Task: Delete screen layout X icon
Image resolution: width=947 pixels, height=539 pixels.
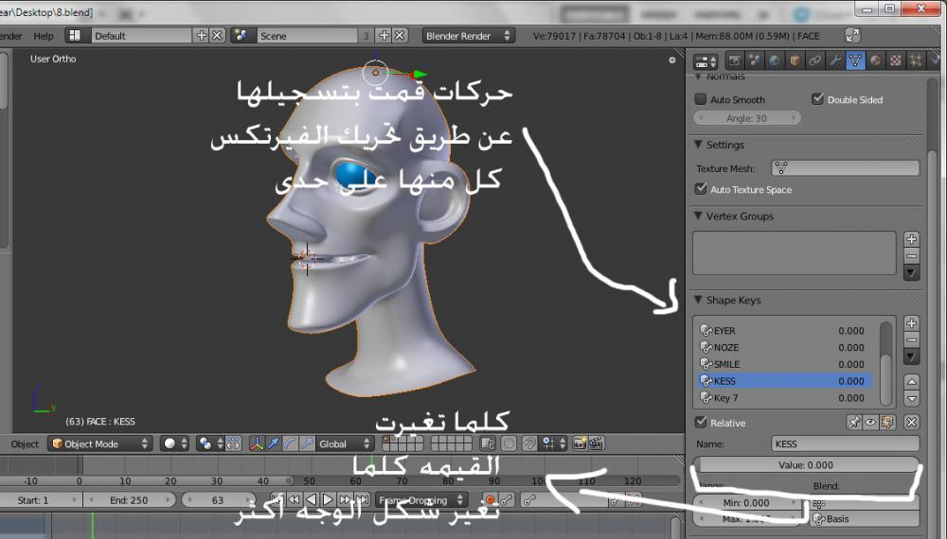Action: 218,36
